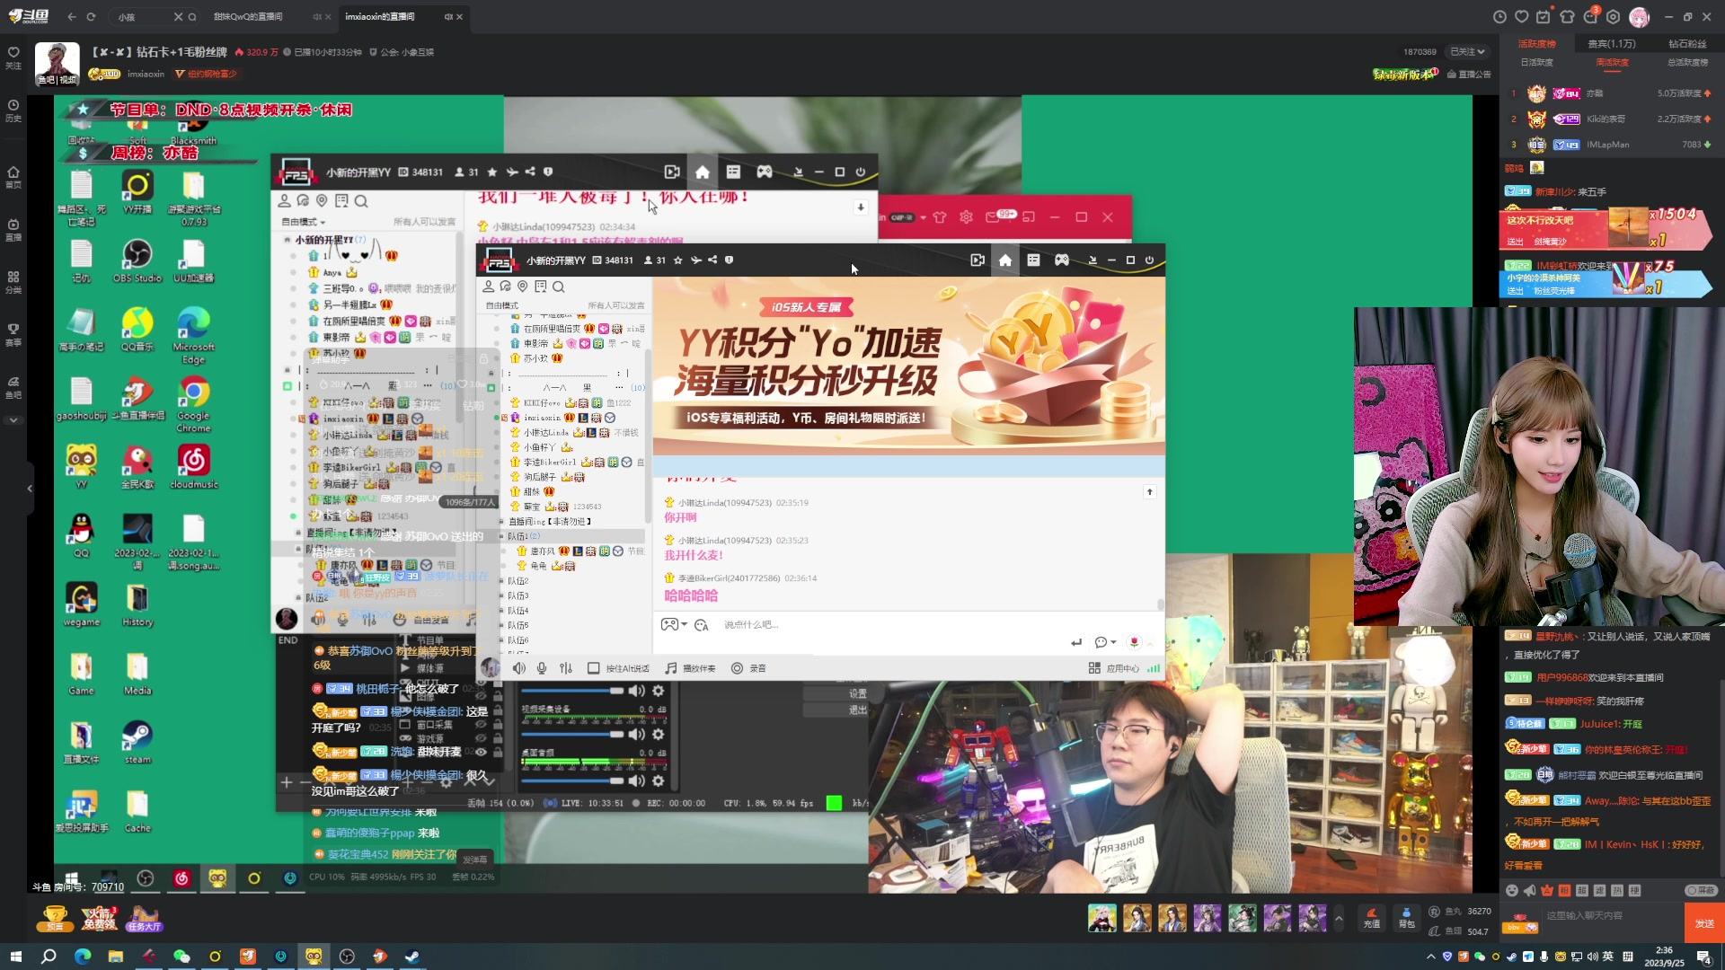Open OBS gear for the top mixer channel
The height and width of the screenshot is (970, 1725).
659,691
